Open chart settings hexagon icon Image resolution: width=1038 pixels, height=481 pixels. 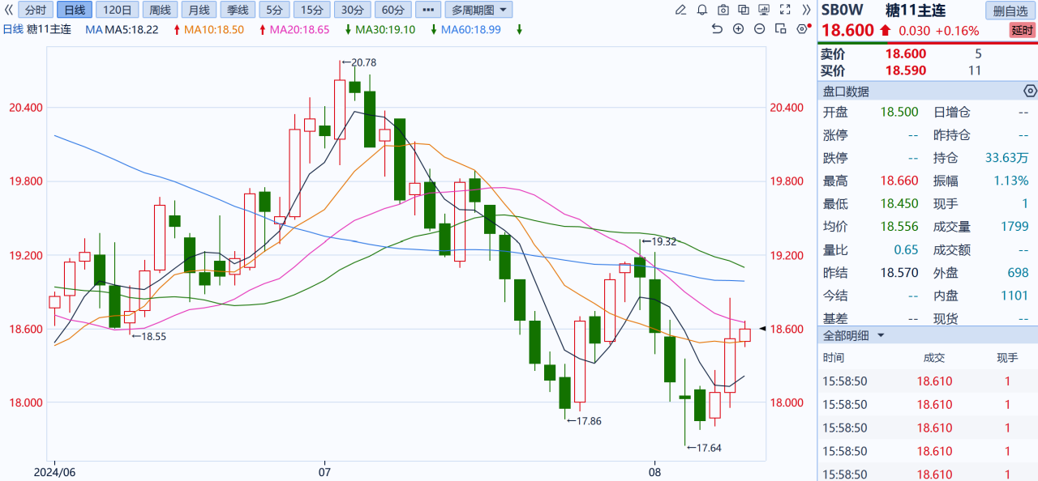[x=802, y=28]
